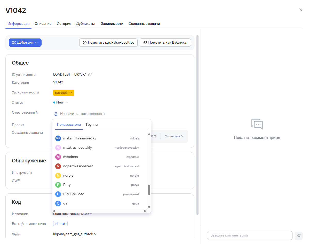Click the empty comments chat bubble icon
The height and width of the screenshot is (244, 309).
pyautogui.click(x=257, y=124)
